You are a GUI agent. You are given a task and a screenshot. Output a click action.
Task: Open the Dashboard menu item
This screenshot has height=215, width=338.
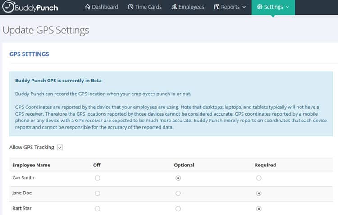[x=101, y=7]
